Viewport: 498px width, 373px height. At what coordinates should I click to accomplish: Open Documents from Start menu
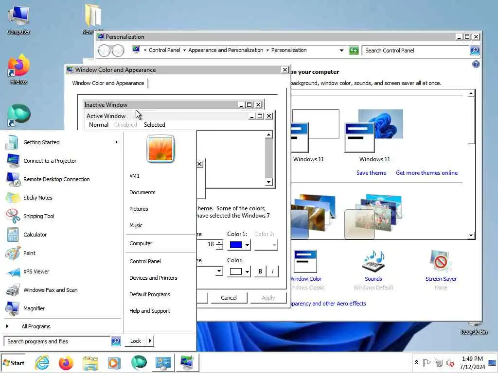[142, 192]
